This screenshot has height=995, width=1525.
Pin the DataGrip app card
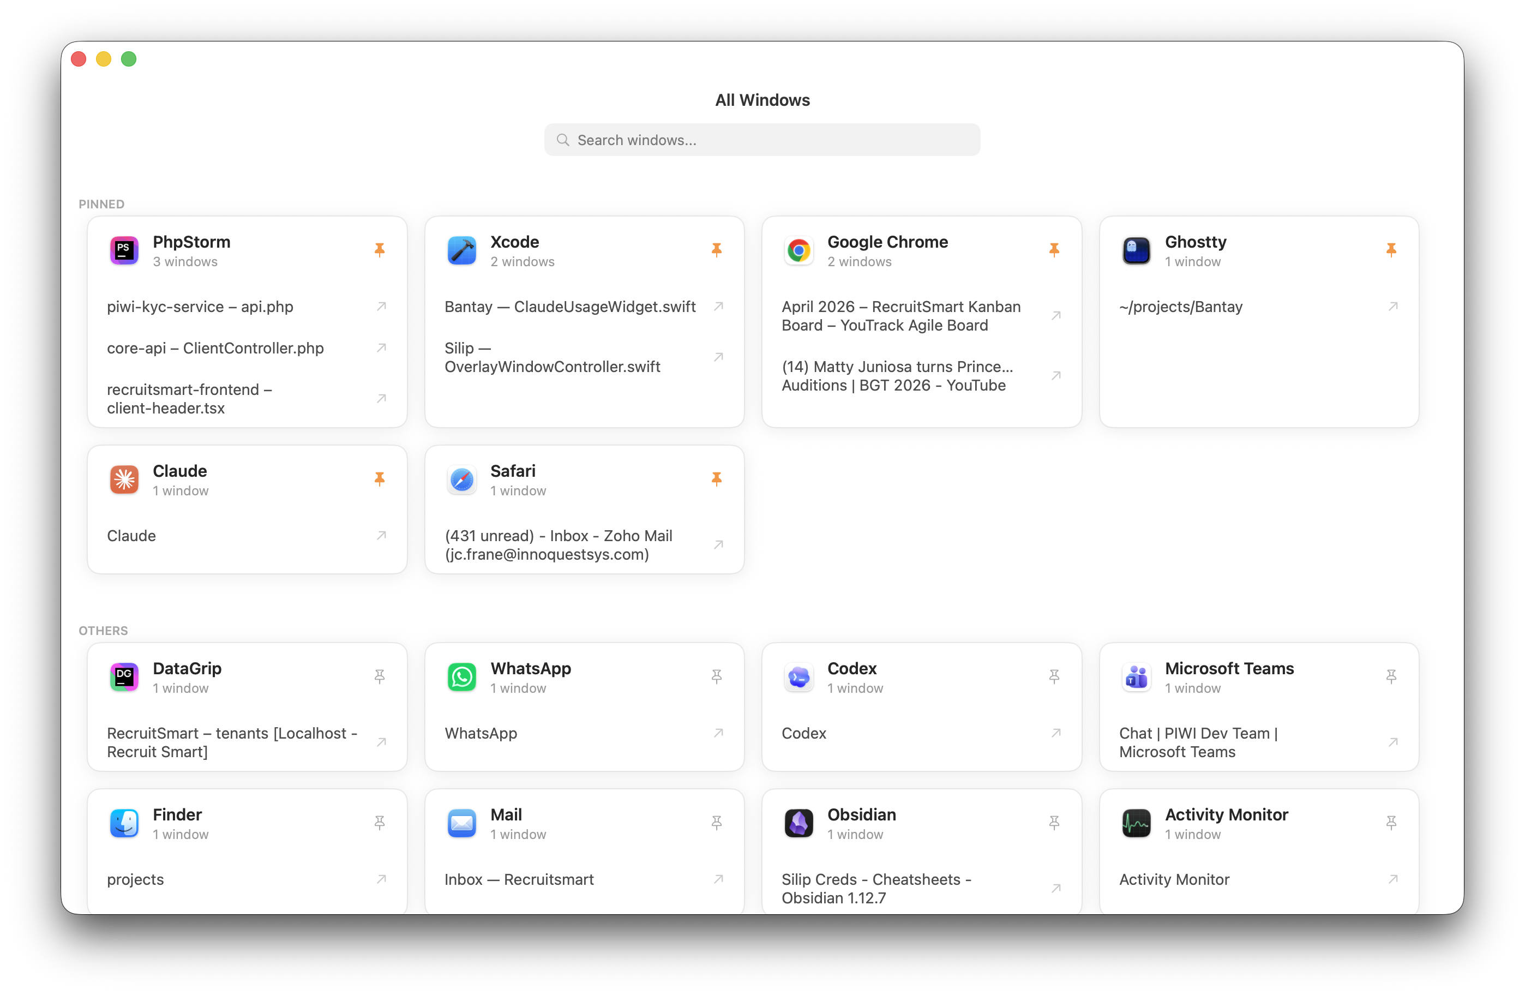click(x=379, y=676)
